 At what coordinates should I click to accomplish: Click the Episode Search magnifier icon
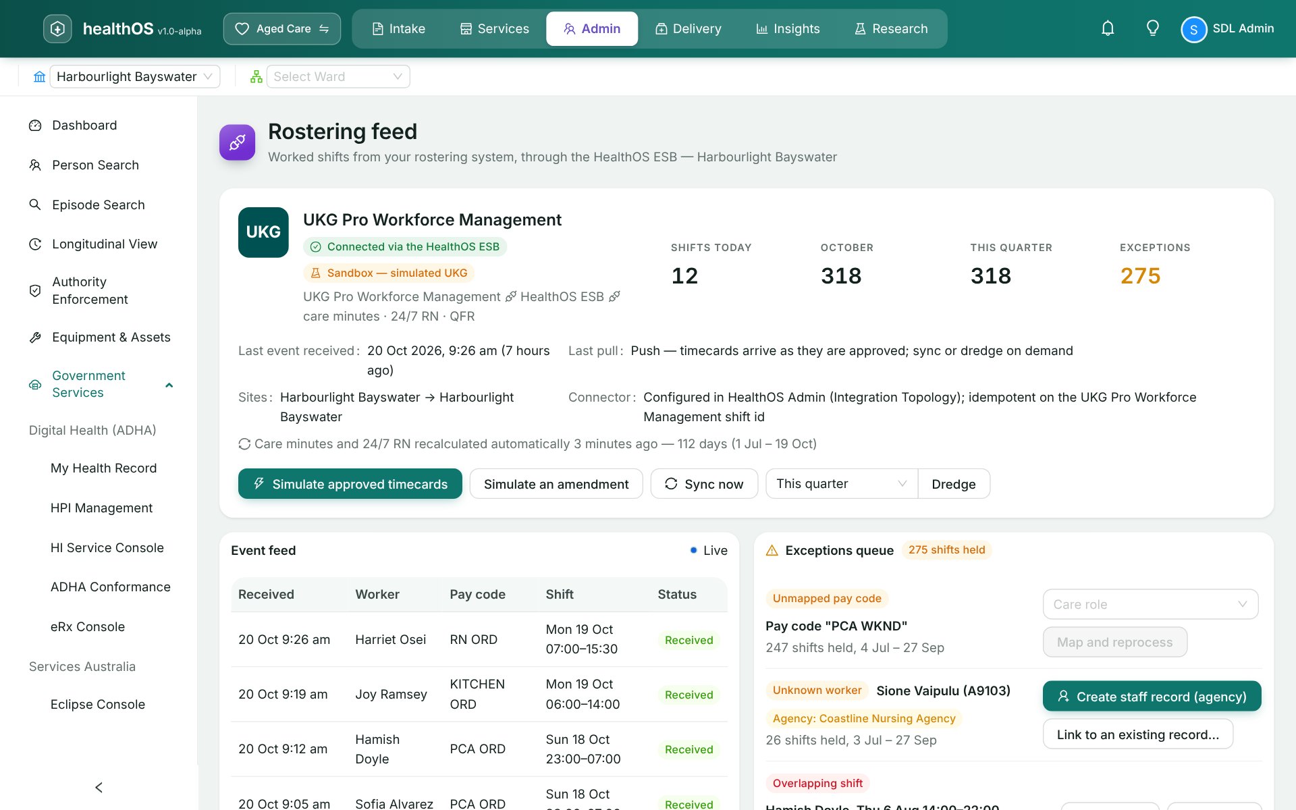[35, 205]
